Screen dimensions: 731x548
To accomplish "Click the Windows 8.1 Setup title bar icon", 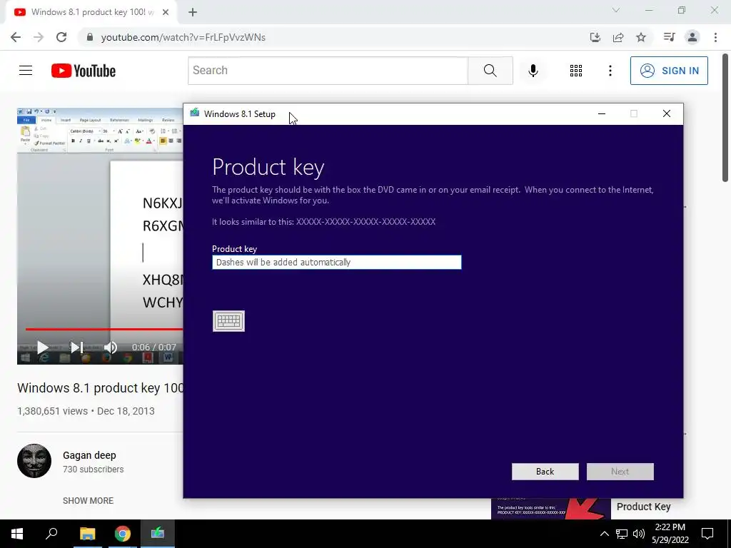I will pos(194,113).
